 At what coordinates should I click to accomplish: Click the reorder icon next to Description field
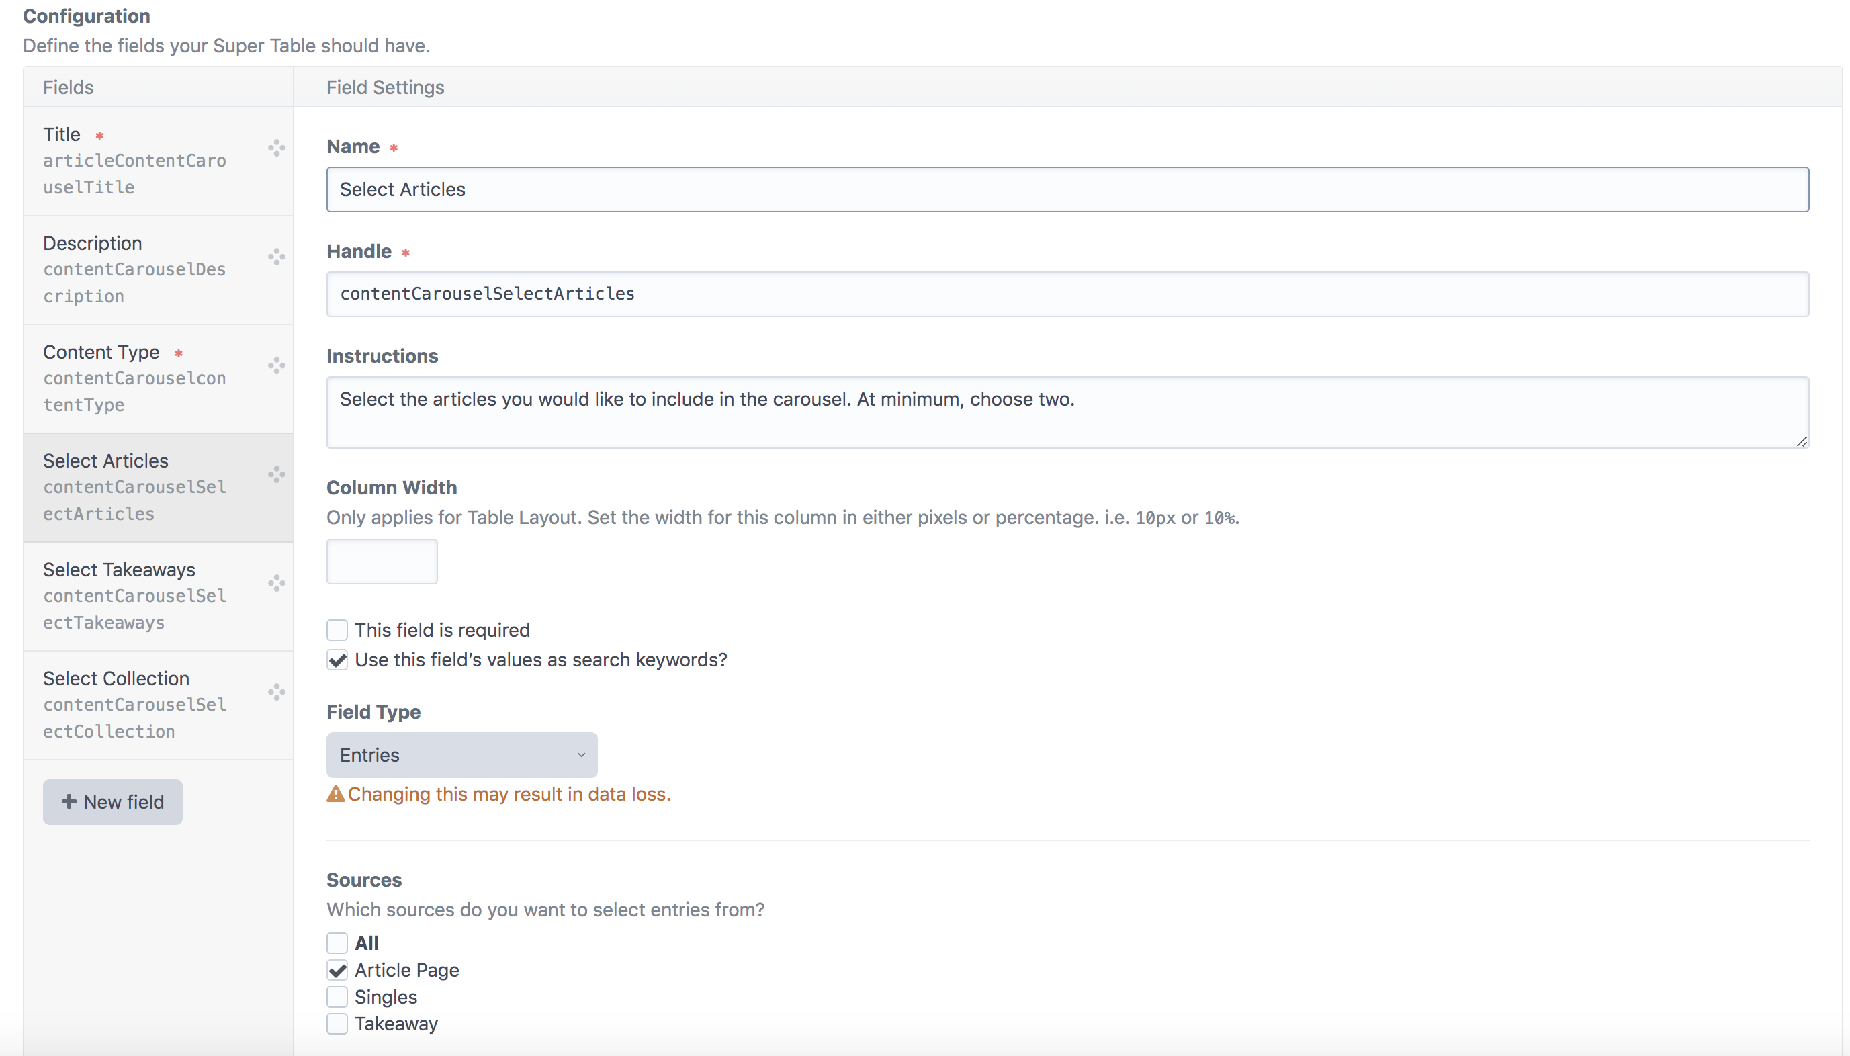coord(276,257)
